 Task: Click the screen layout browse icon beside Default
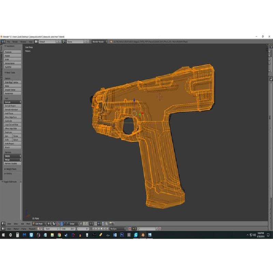pyautogui.click(x=36, y=42)
